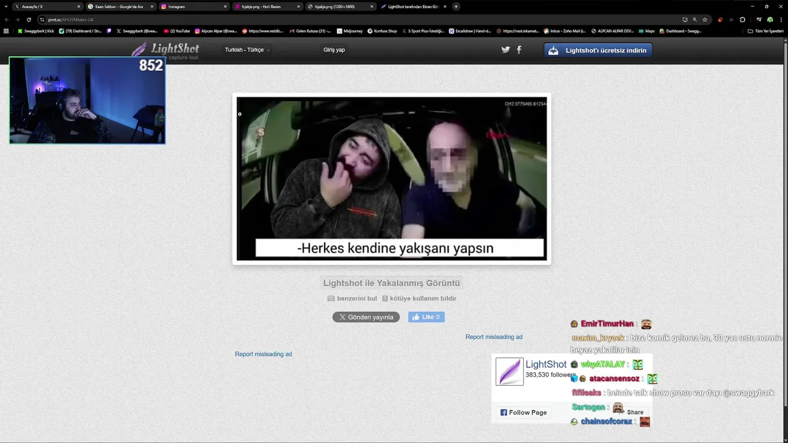
Task: Click the Lightshot ile Yakalanmış Görüntü heading
Action: [392, 283]
